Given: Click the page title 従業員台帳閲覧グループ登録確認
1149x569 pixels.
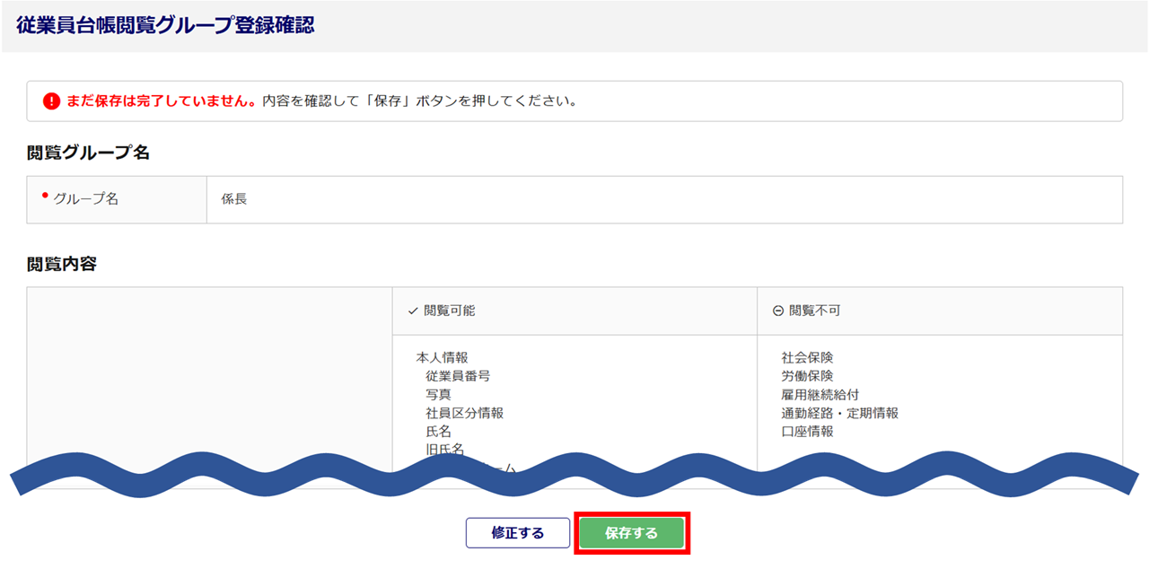Looking at the screenshot, I should pyautogui.click(x=165, y=25).
